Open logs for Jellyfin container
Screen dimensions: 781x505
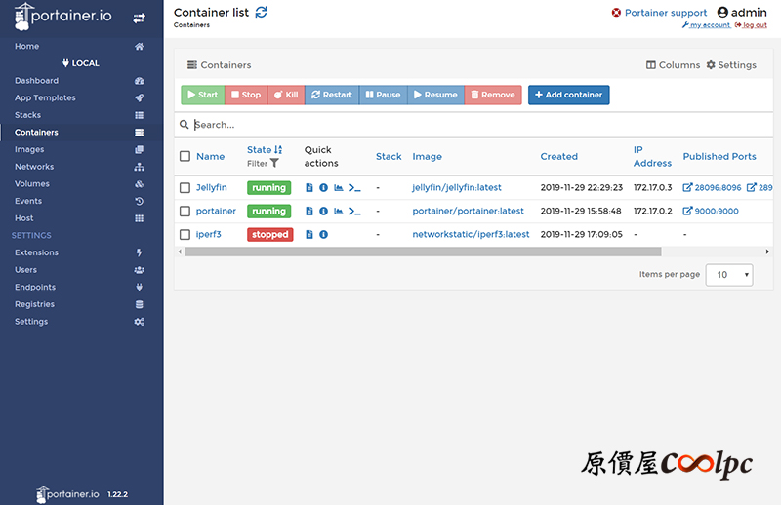click(x=309, y=187)
